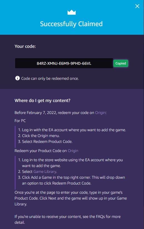Click the 'Log in with the EA account' step
This screenshot has height=229, width=144.
[x=72, y=130]
